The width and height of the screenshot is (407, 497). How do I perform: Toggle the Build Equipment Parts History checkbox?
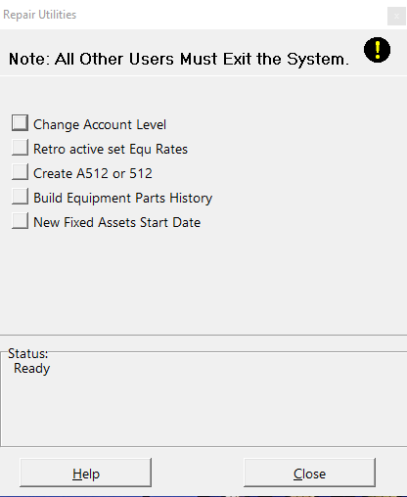click(20, 197)
